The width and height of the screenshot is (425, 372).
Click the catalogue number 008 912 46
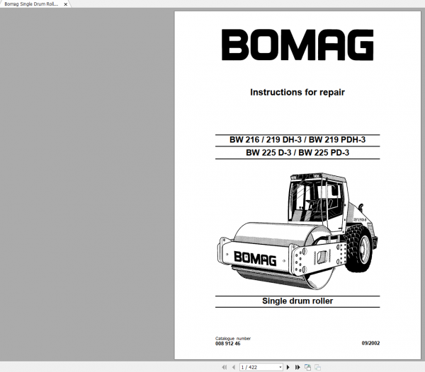pos(227,343)
